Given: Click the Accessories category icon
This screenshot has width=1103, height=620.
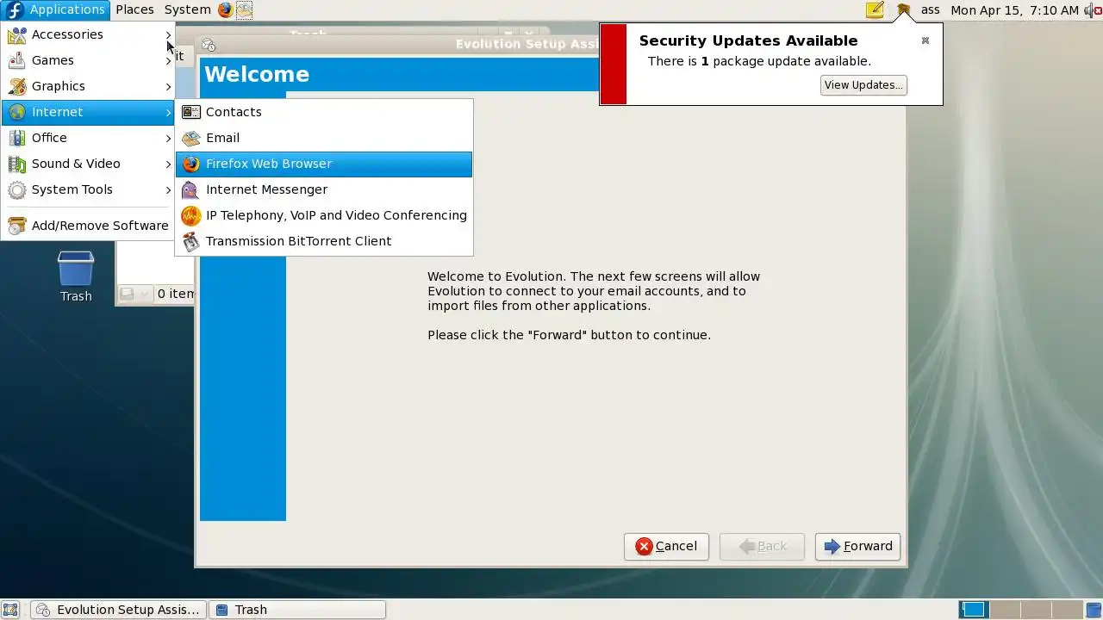Looking at the screenshot, I should point(17,34).
